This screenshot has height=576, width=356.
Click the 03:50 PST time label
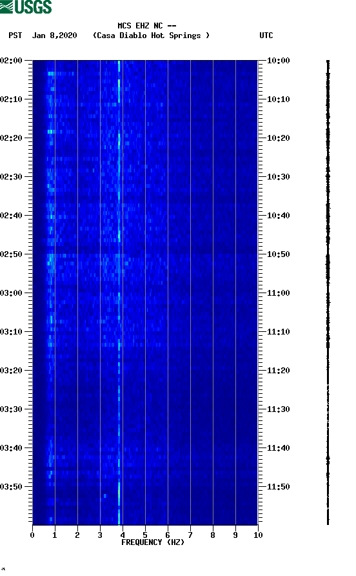[12, 487]
